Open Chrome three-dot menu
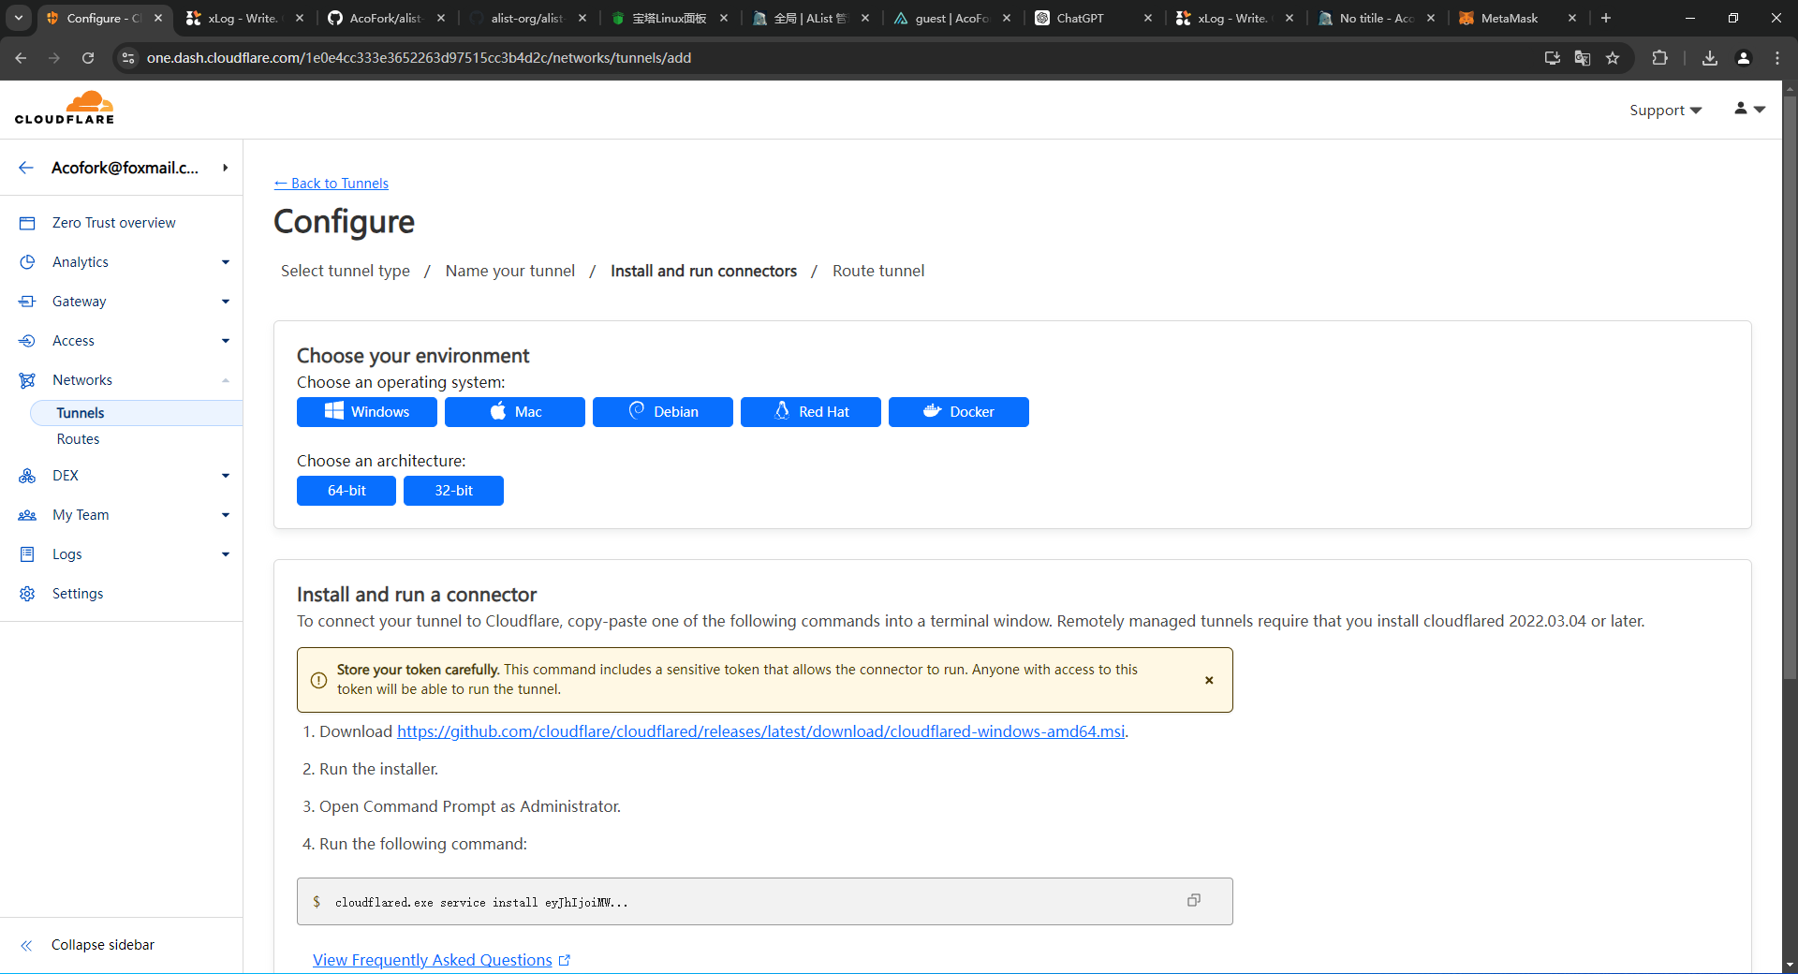Viewport: 1798px width, 974px height. [1777, 58]
